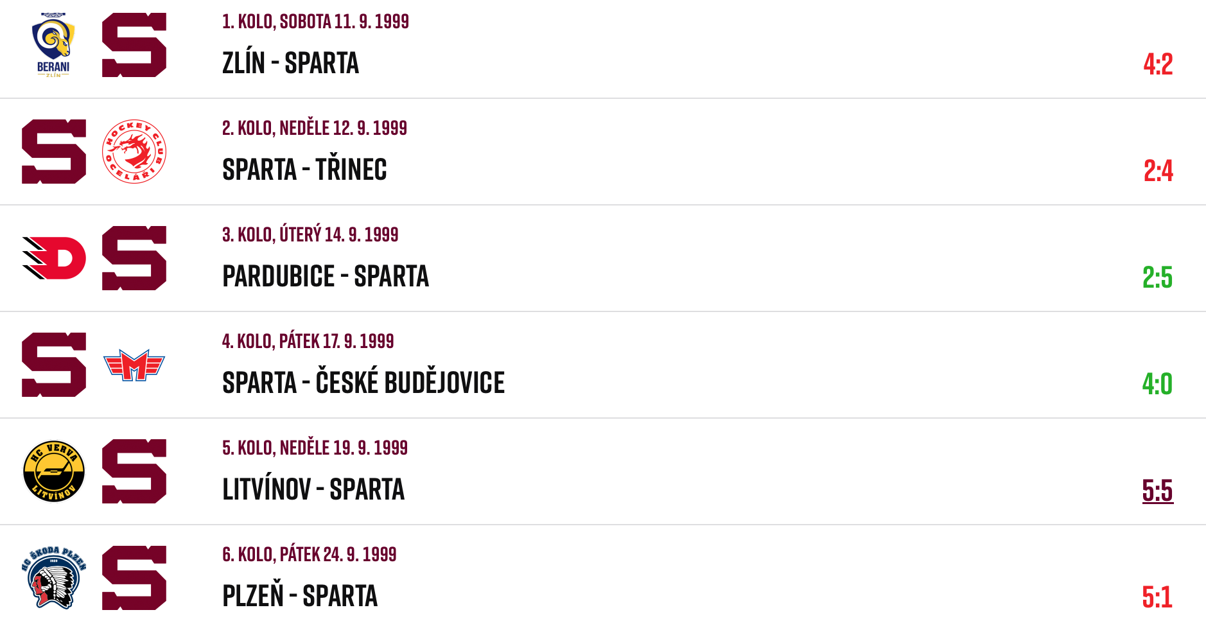Click the Škoda Plzeň Indian logo
The height and width of the screenshot is (628, 1206).
pyautogui.click(x=54, y=577)
